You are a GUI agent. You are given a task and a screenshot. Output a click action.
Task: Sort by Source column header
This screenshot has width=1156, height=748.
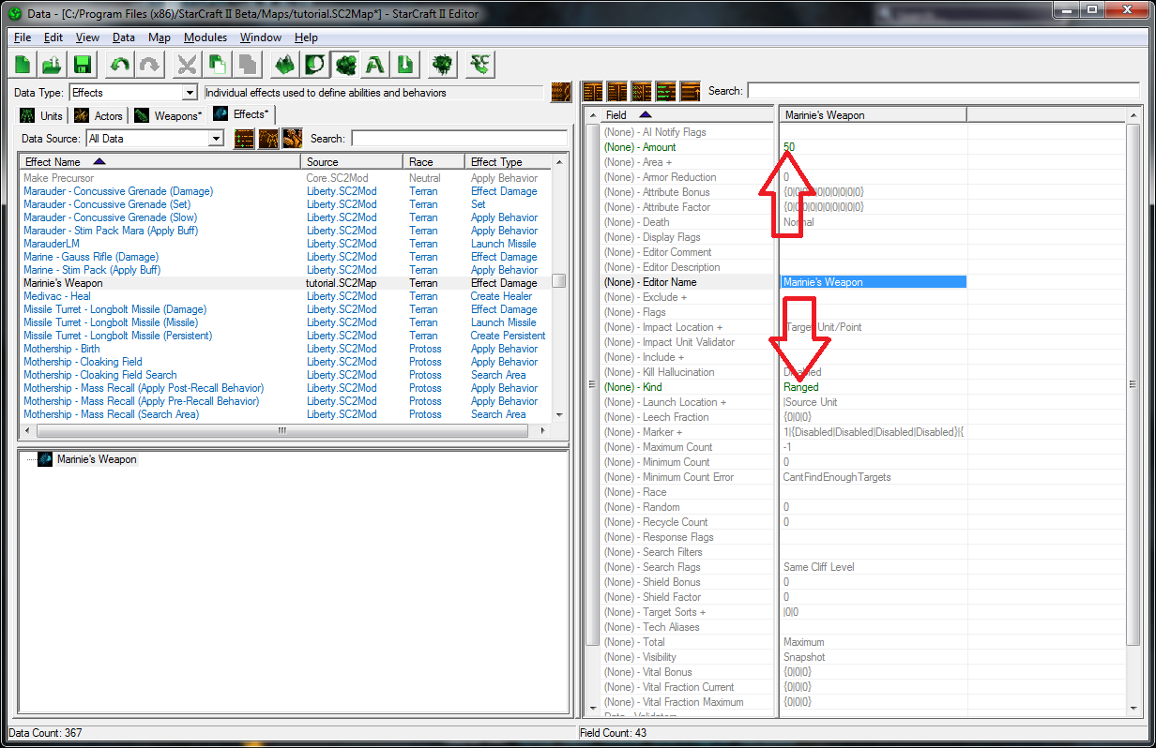click(352, 162)
